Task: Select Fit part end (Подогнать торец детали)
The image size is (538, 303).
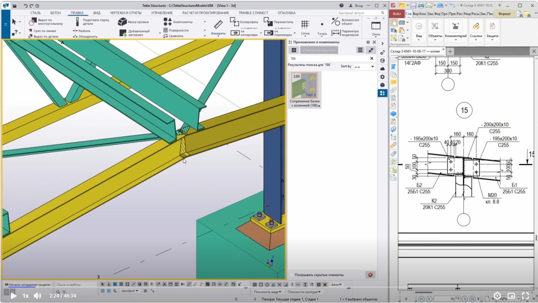Action: tap(93, 22)
